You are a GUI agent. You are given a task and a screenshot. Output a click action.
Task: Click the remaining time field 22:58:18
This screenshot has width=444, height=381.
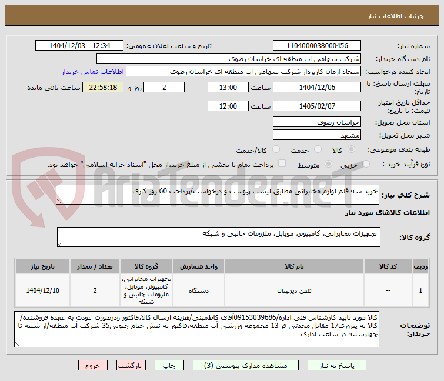[103, 87]
